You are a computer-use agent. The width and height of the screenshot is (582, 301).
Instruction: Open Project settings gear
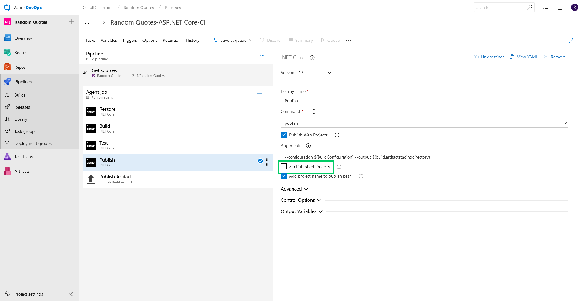7,294
